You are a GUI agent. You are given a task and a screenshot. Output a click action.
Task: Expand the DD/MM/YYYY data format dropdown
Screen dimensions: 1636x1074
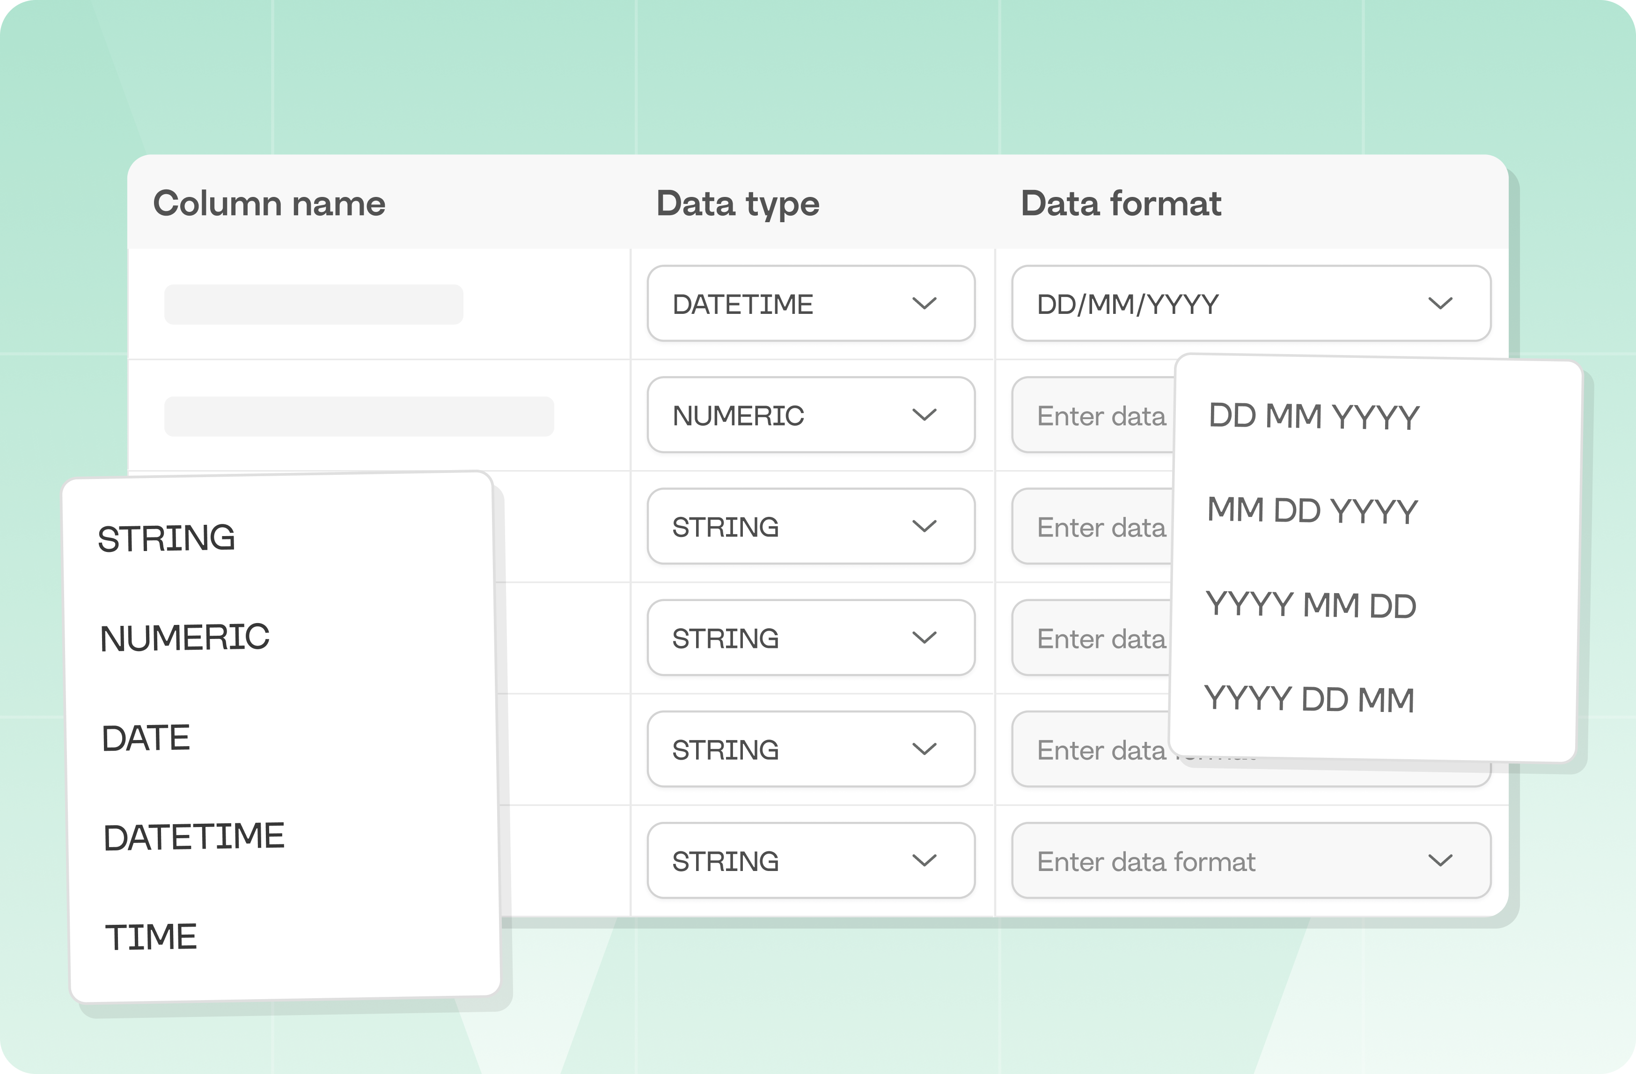[1250, 304]
